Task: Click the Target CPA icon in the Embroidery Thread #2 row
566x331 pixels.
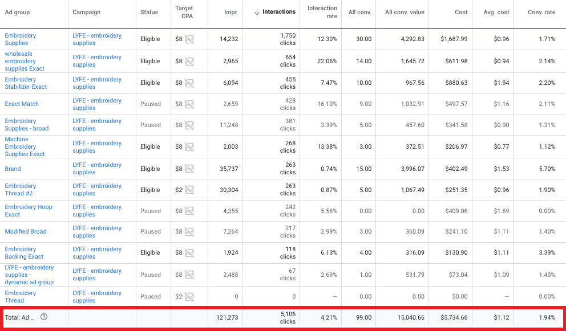Action: pyautogui.click(x=189, y=190)
